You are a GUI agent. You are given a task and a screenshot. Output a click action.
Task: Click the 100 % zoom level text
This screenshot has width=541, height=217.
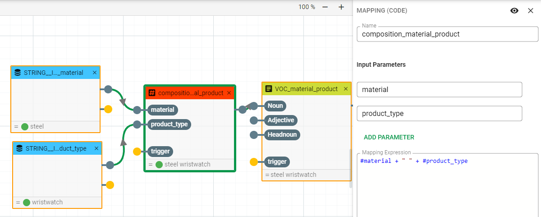(307, 7)
